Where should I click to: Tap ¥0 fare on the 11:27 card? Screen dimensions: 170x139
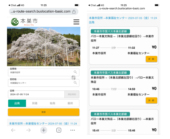tap(154, 47)
